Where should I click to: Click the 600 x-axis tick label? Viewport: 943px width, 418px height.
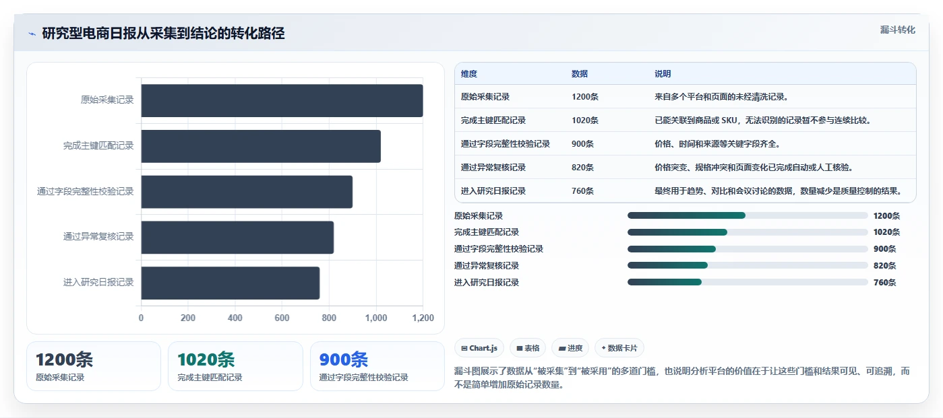click(282, 318)
